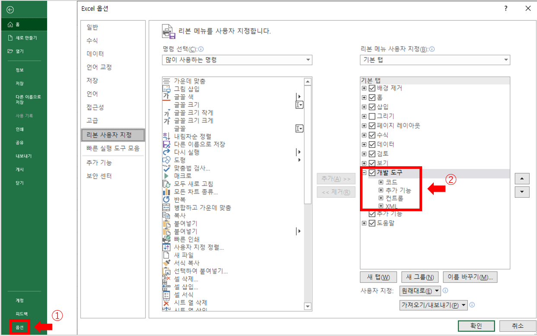Viewport: 537px width, 336px height.
Task: Click the 모두 새로 고침 refresh icon
Action: pyautogui.click(x=166, y=184)
